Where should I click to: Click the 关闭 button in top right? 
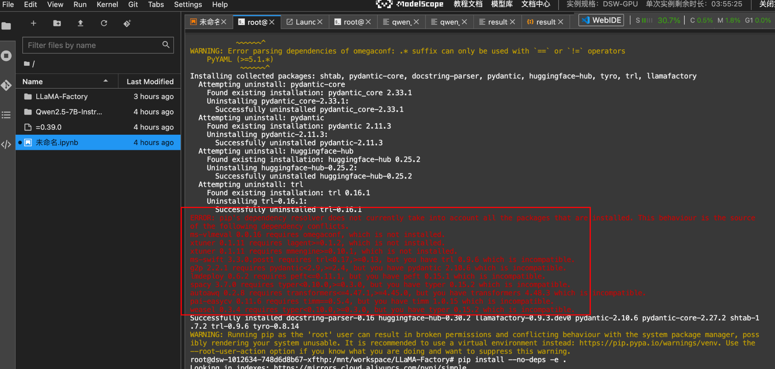tap(767, 4)
